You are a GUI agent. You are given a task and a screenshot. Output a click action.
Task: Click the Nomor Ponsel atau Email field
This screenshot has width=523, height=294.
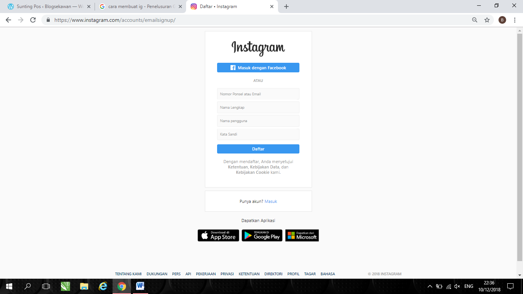[258, 94]
